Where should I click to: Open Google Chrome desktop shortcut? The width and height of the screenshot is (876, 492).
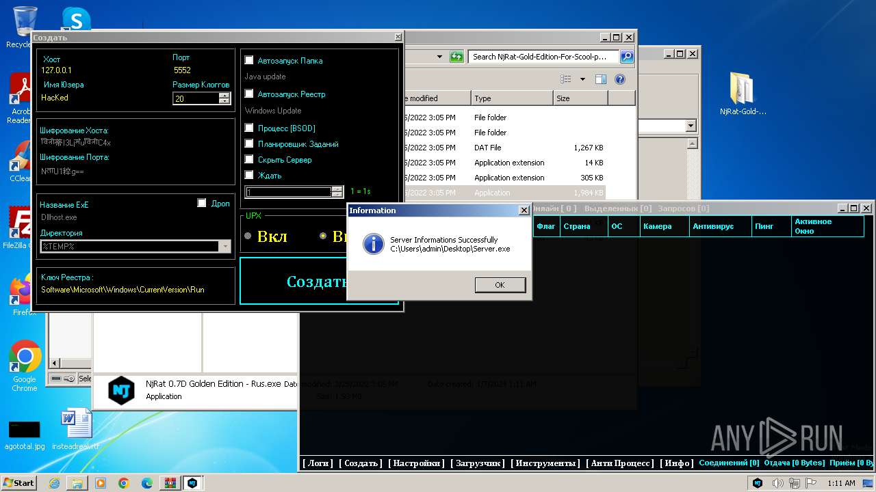point(25,366)
